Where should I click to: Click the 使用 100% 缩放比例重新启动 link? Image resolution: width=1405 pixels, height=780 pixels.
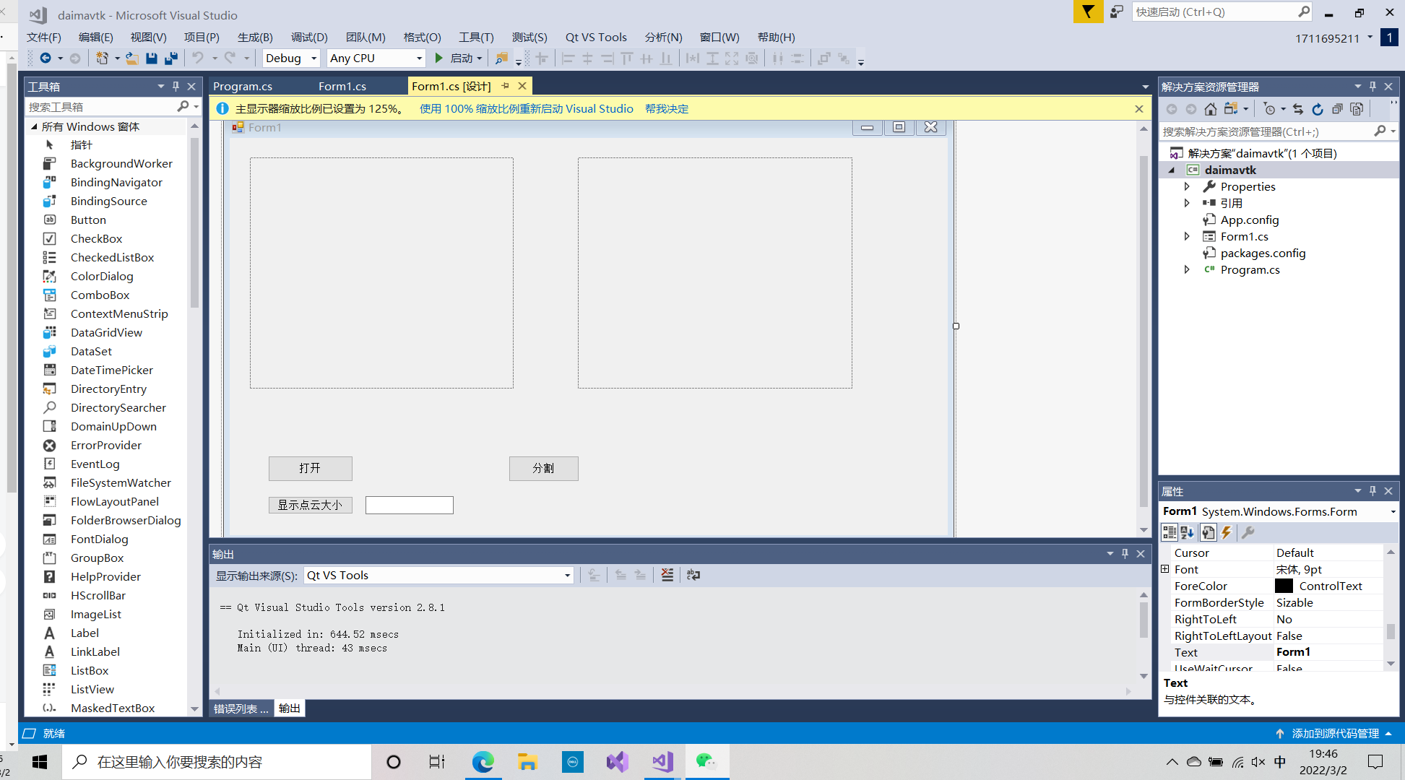pos(525,108)
